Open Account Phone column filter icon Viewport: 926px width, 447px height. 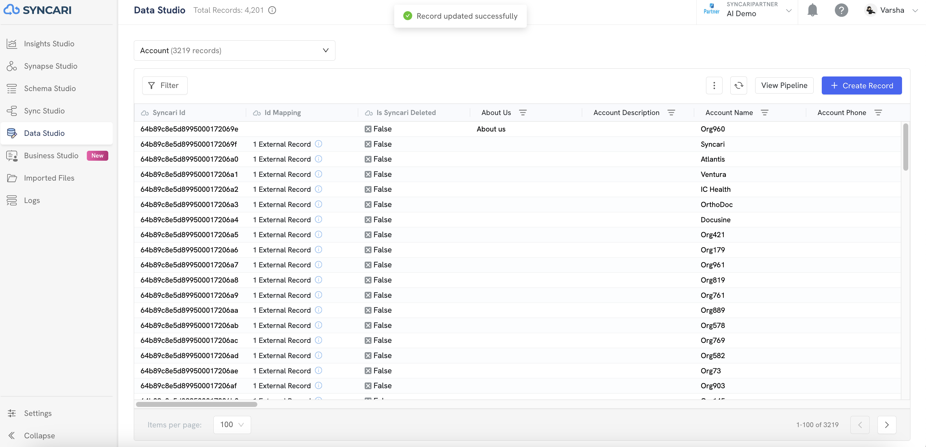click(878, 113)
